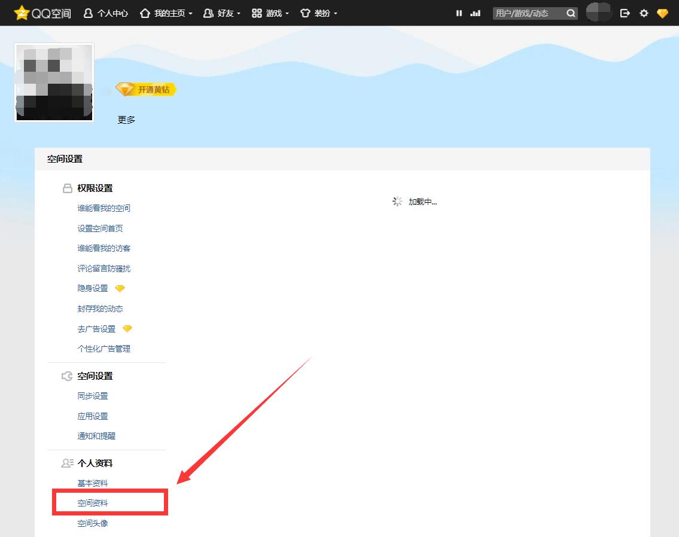679x537 pixels.
Task: Click the lock icon beside 权限设置
Action: [67, 188]
